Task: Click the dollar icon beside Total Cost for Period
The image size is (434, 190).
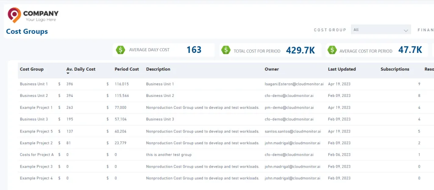Action: (x=226, y=50)
